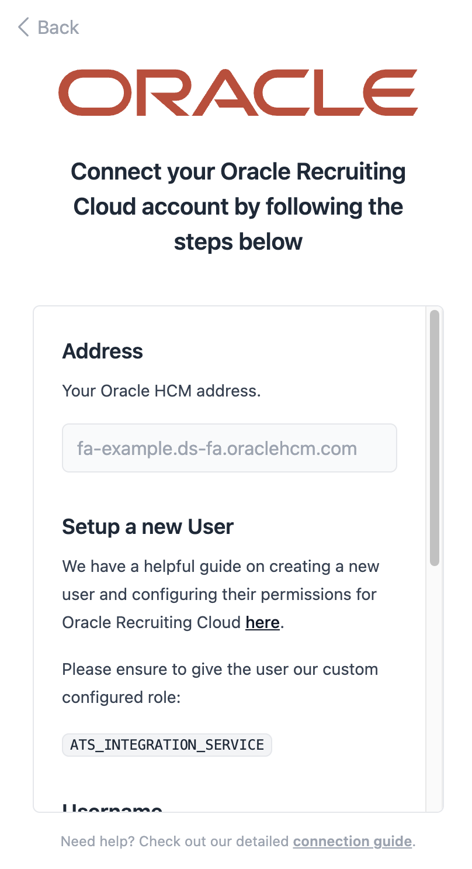Screen dimensions: 472x869
Task: Click the "Please ensure to give the user" paragraph
Action: tap(220, 669)
